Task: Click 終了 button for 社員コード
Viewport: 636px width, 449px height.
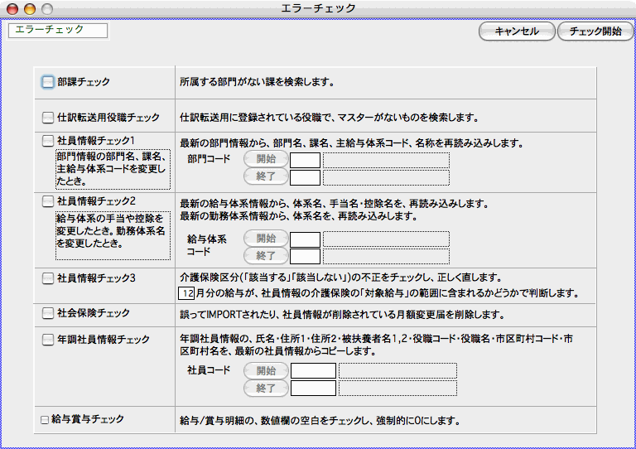Action: [x=265, y=388]
